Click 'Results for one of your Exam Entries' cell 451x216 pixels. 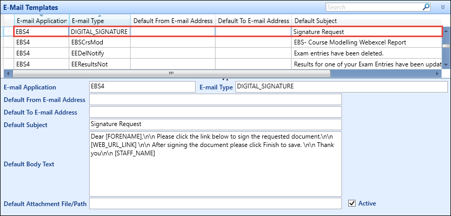(x=367, y=64)
